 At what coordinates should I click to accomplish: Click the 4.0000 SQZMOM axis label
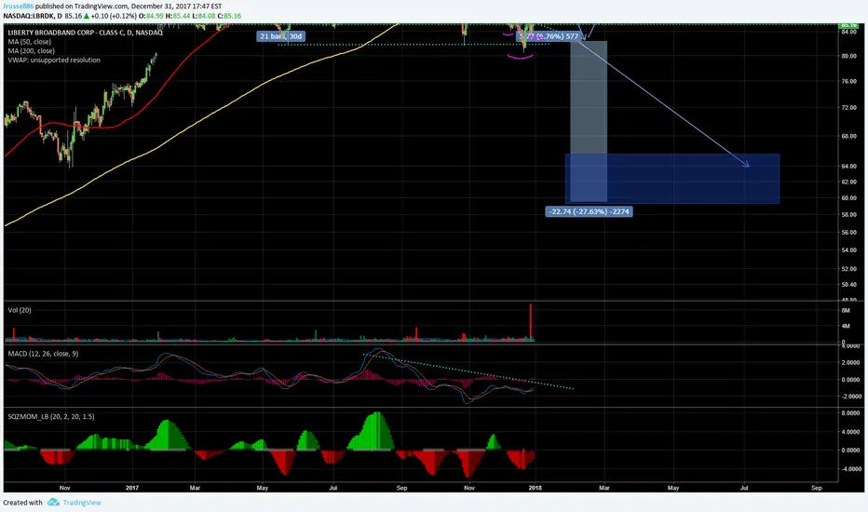pyautogui.click(x=851, y=432)
